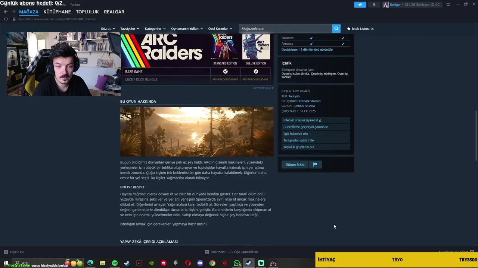
Task: Open the Embark Studios publisher link
Action: (304, 106)
